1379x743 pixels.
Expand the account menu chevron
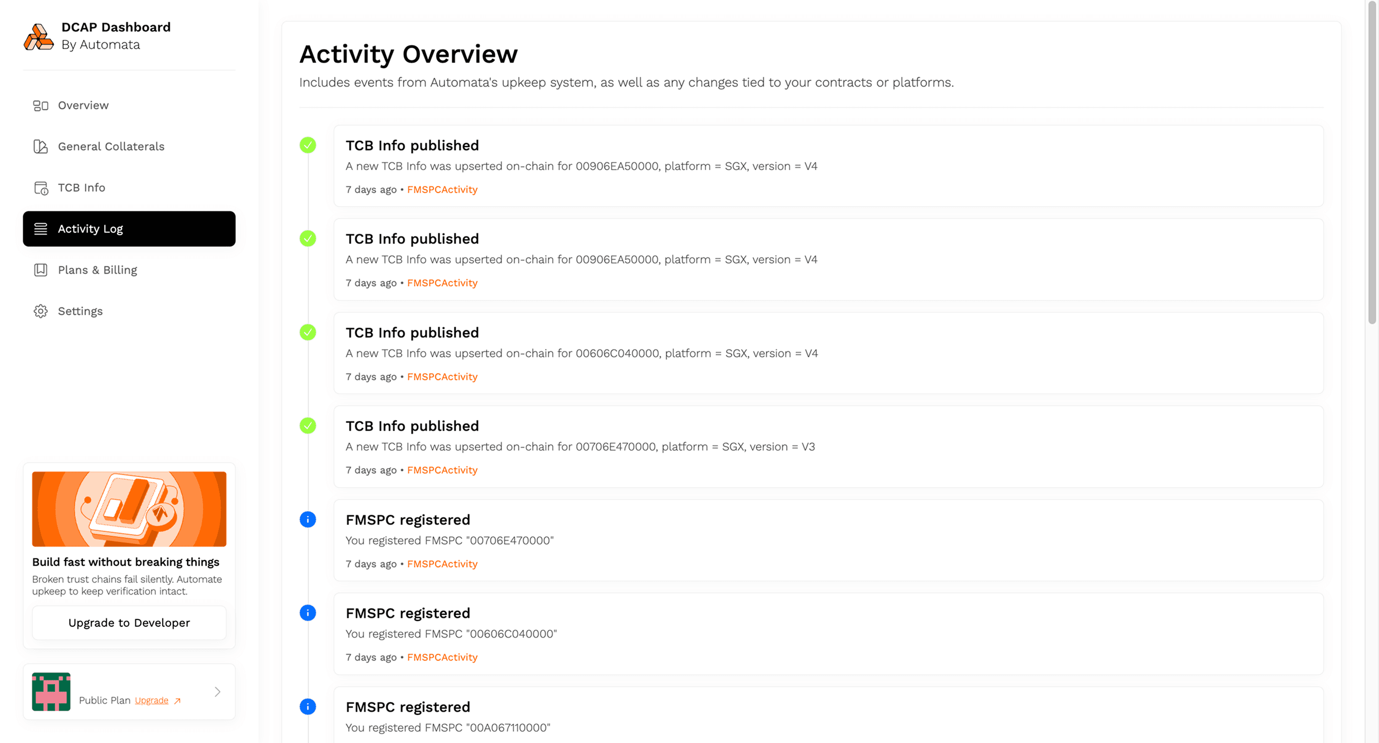[x=217, y=692]
